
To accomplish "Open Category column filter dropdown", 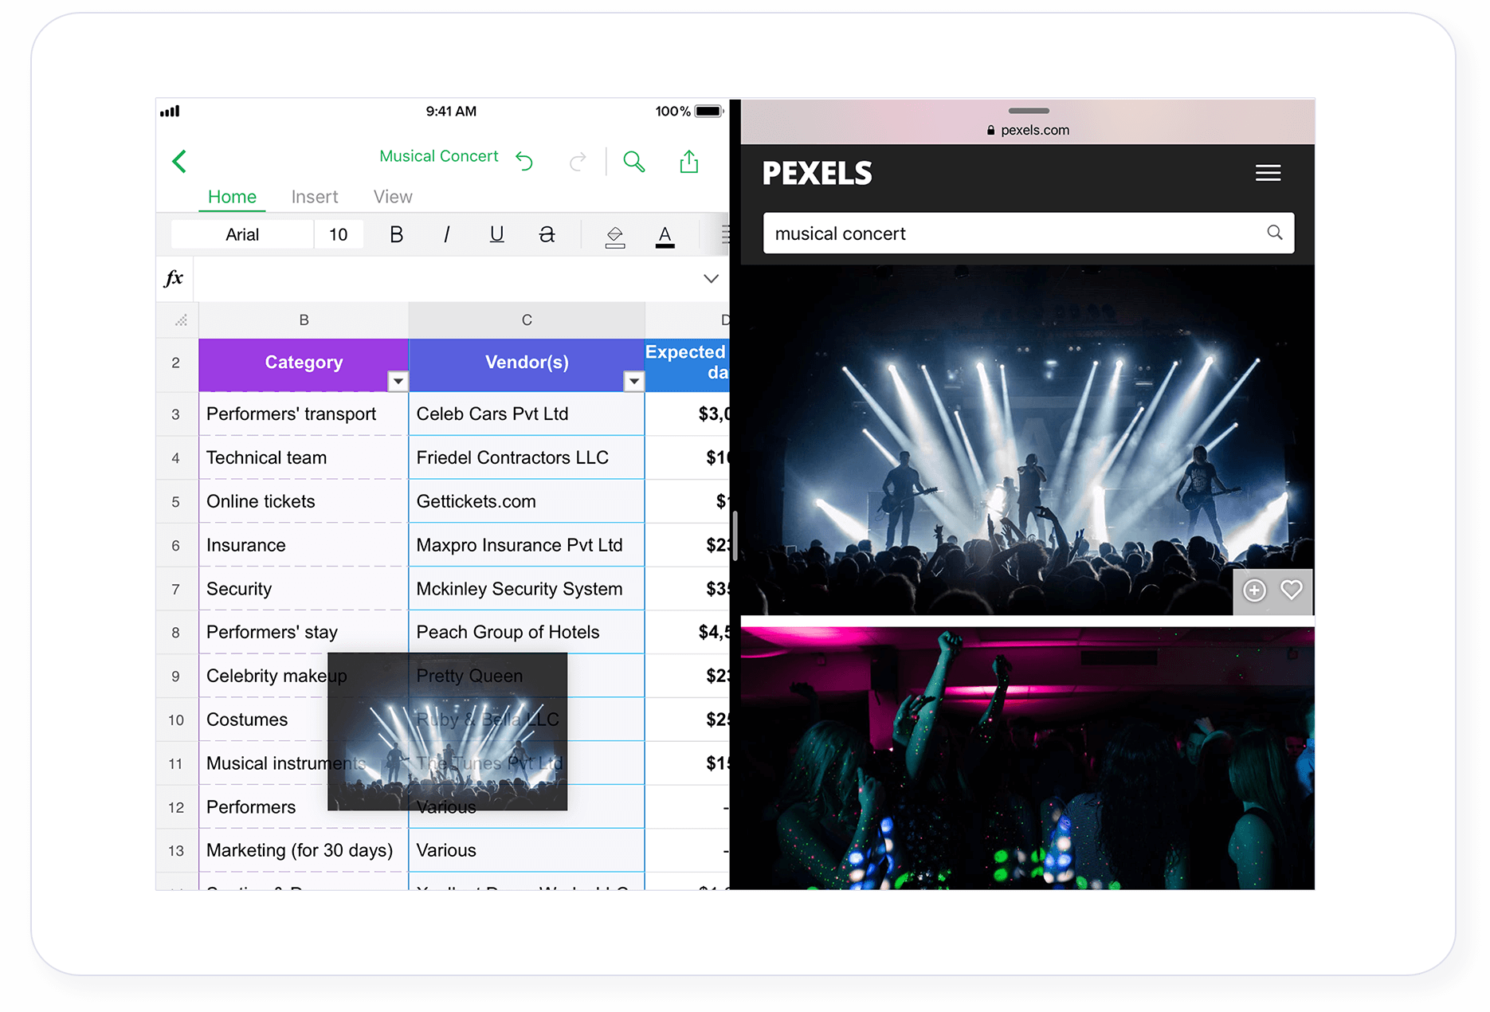I will point(398,382).
